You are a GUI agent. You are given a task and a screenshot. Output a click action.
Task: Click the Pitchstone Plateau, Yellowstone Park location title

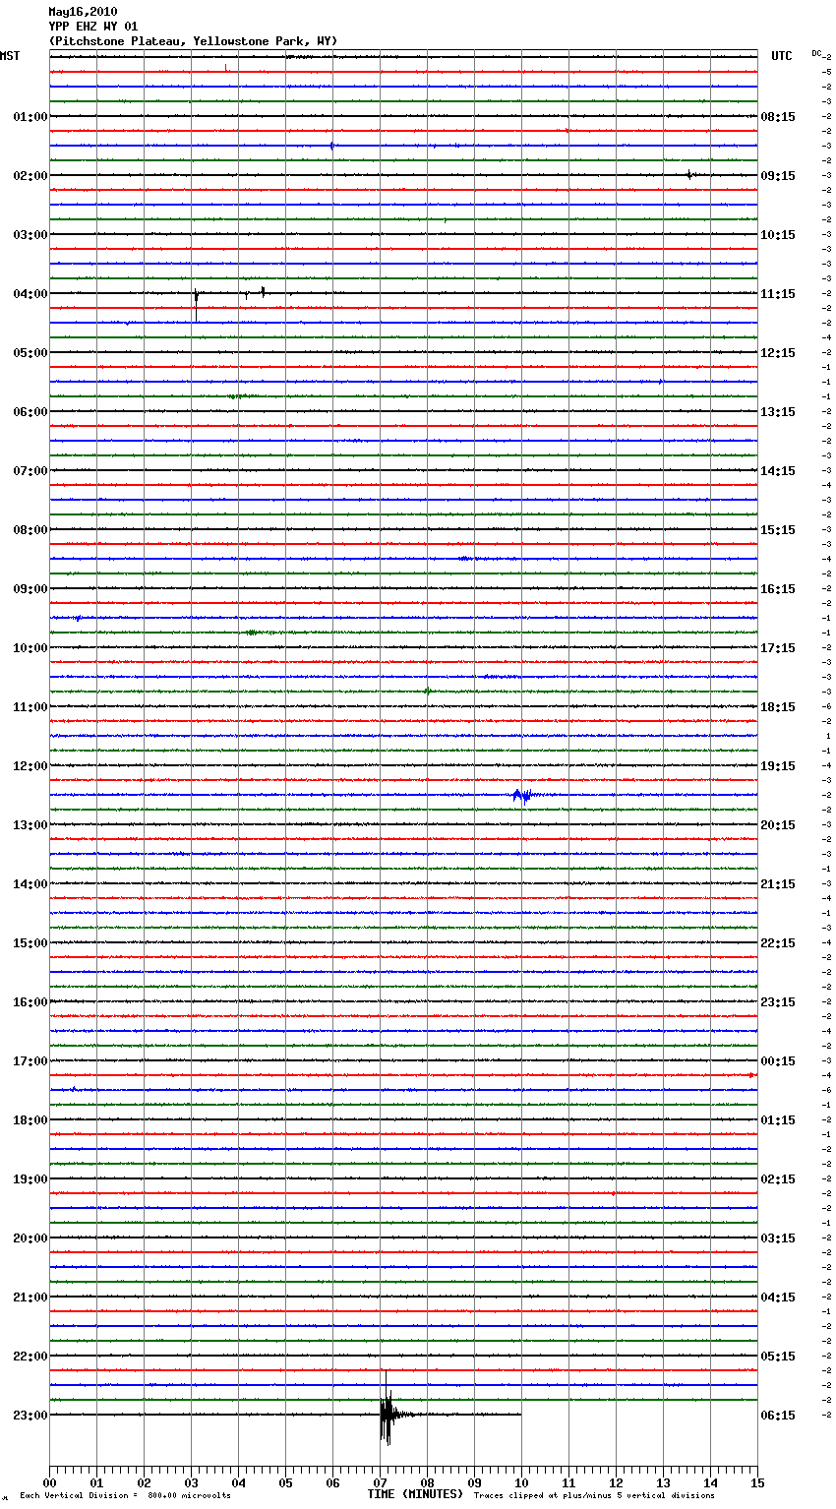pyautogui.click(x=193, y=41)
